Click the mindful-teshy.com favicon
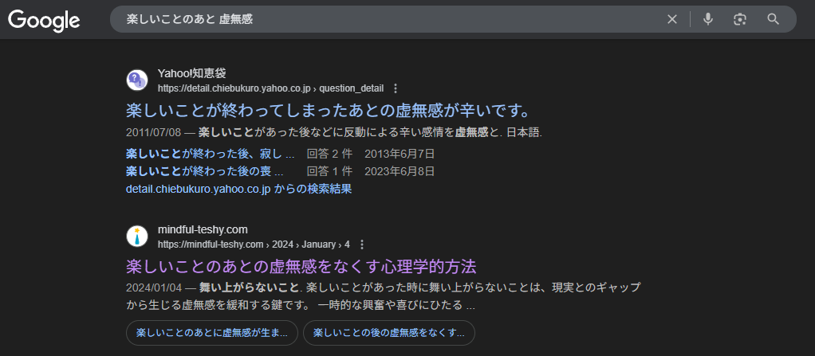Viewport: 815px width, 356px height. [137, 236]
